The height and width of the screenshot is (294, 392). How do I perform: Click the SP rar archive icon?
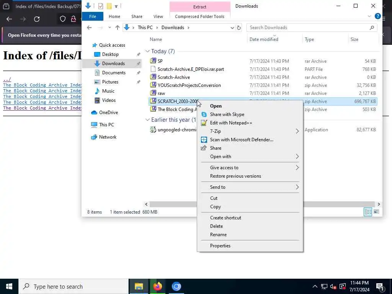coord(153,61)
